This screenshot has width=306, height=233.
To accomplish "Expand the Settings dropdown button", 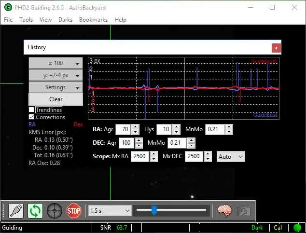I will point(56,87).
